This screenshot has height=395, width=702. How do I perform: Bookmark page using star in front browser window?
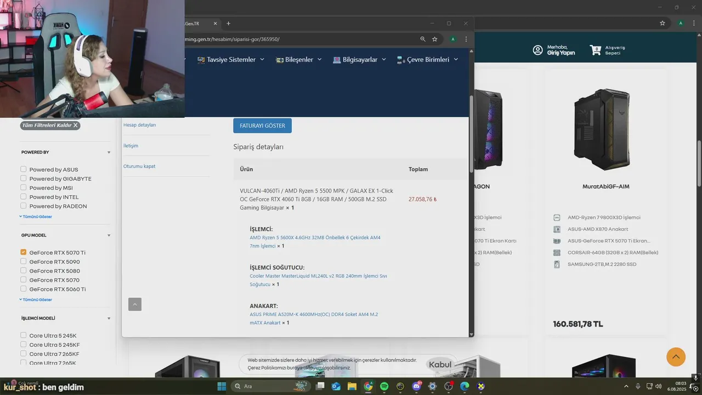pyautogui.click(x=435, y=39)
